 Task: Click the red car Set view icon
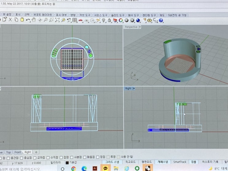(81, 20)
